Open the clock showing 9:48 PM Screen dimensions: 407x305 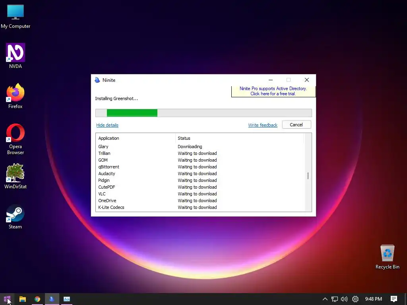tap(374, 299)
